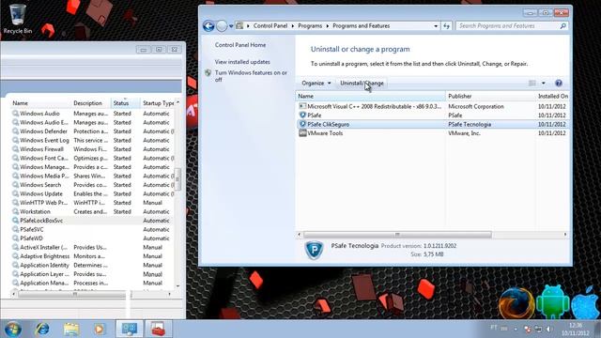Screen dimensions: 601x338
Task: Click the Firefox logo on the desktop
Action: (516, 303)
